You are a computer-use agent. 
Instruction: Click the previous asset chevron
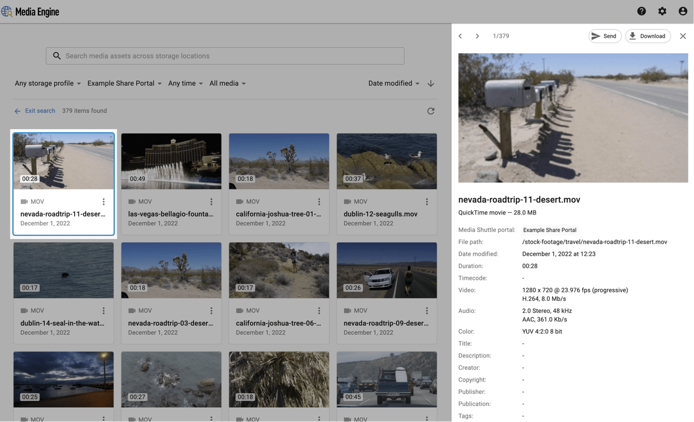click(460, 36)
